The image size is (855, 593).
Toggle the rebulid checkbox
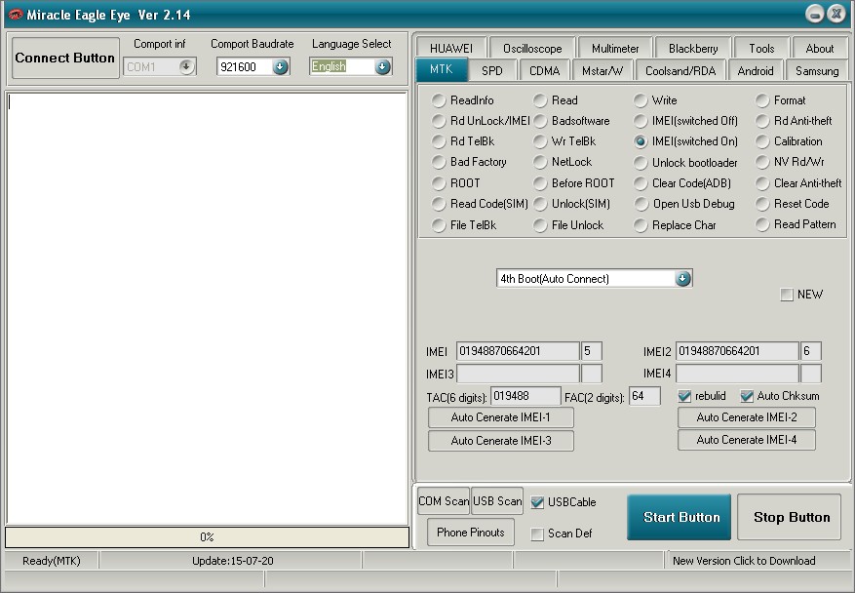[684, 397]
